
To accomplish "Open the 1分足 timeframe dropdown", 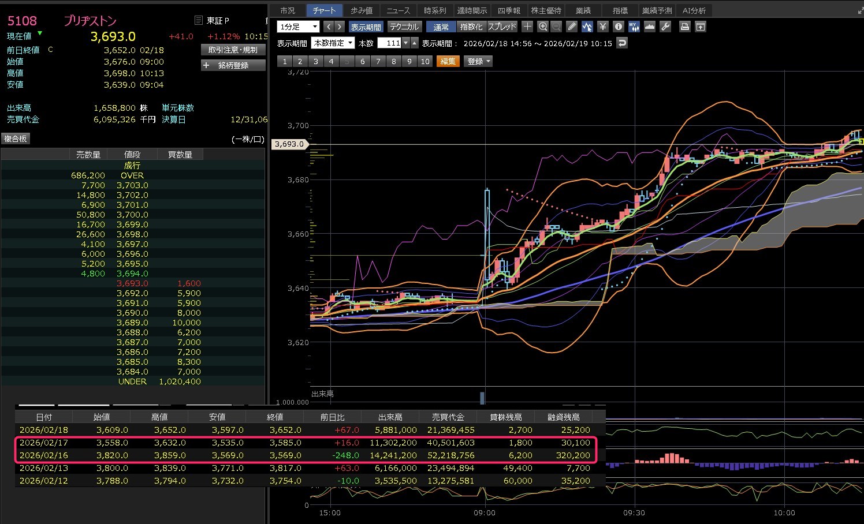I will (298, 27).
